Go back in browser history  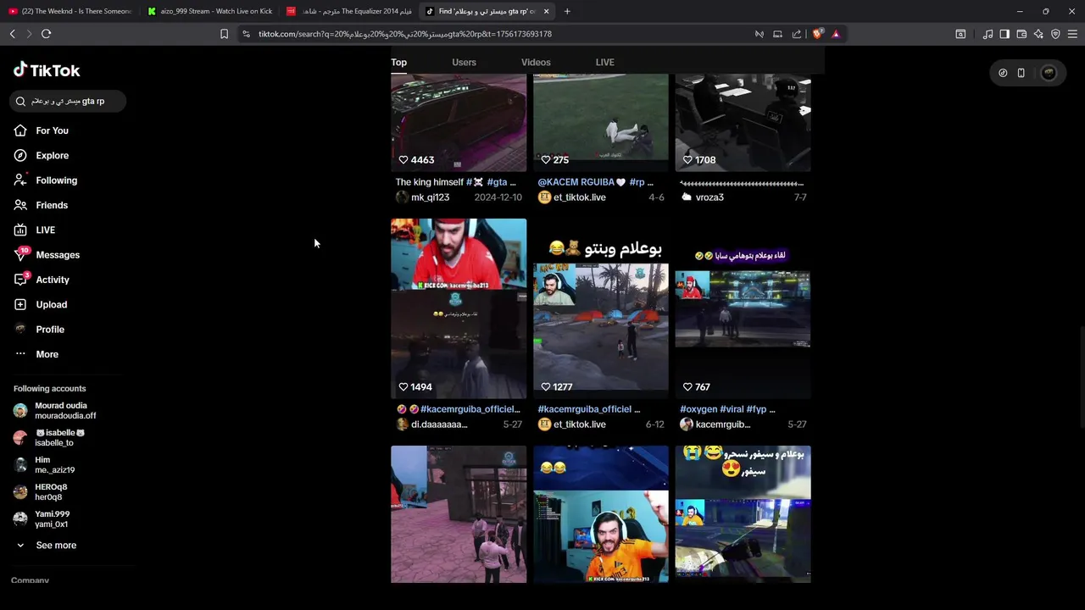pos(12,34)
